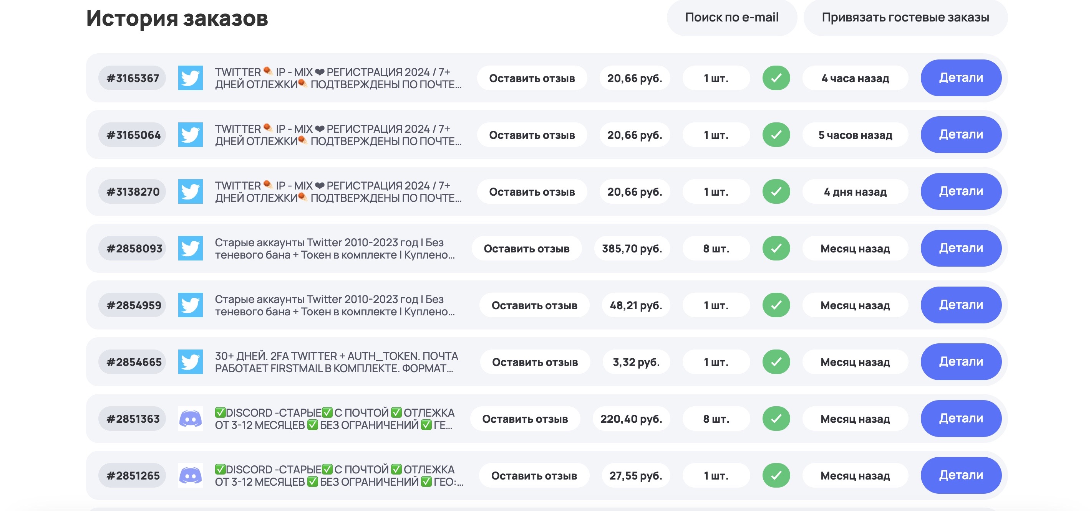1091x511 pixels.
Task: View Детали for order #2851265
Action: (x=960, y=475)
